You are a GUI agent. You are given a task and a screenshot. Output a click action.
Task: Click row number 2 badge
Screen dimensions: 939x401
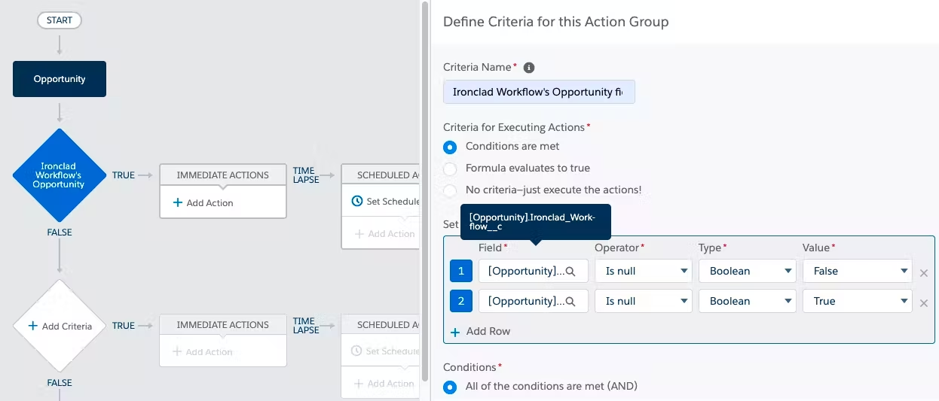(461, 301)
